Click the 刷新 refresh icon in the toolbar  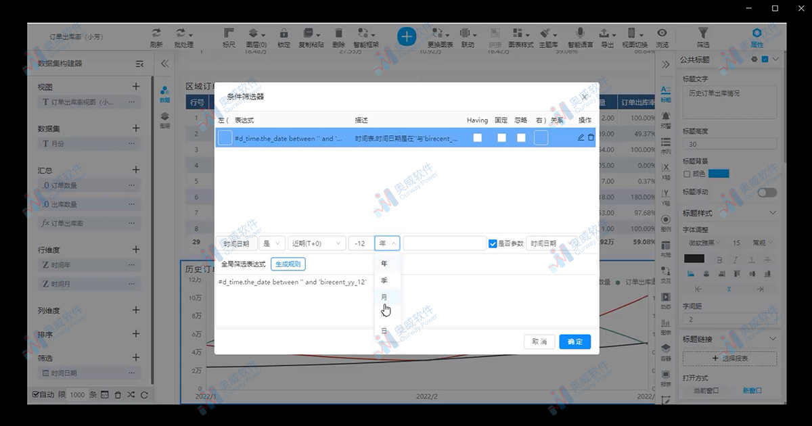(x=156, y=33)
